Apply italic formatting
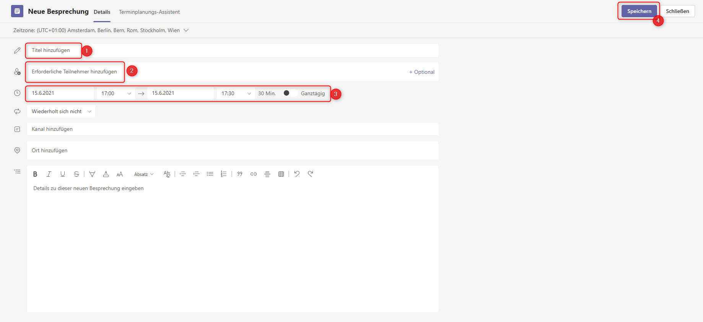The height and width of the screenshot is (322, 703). (49, 174)
